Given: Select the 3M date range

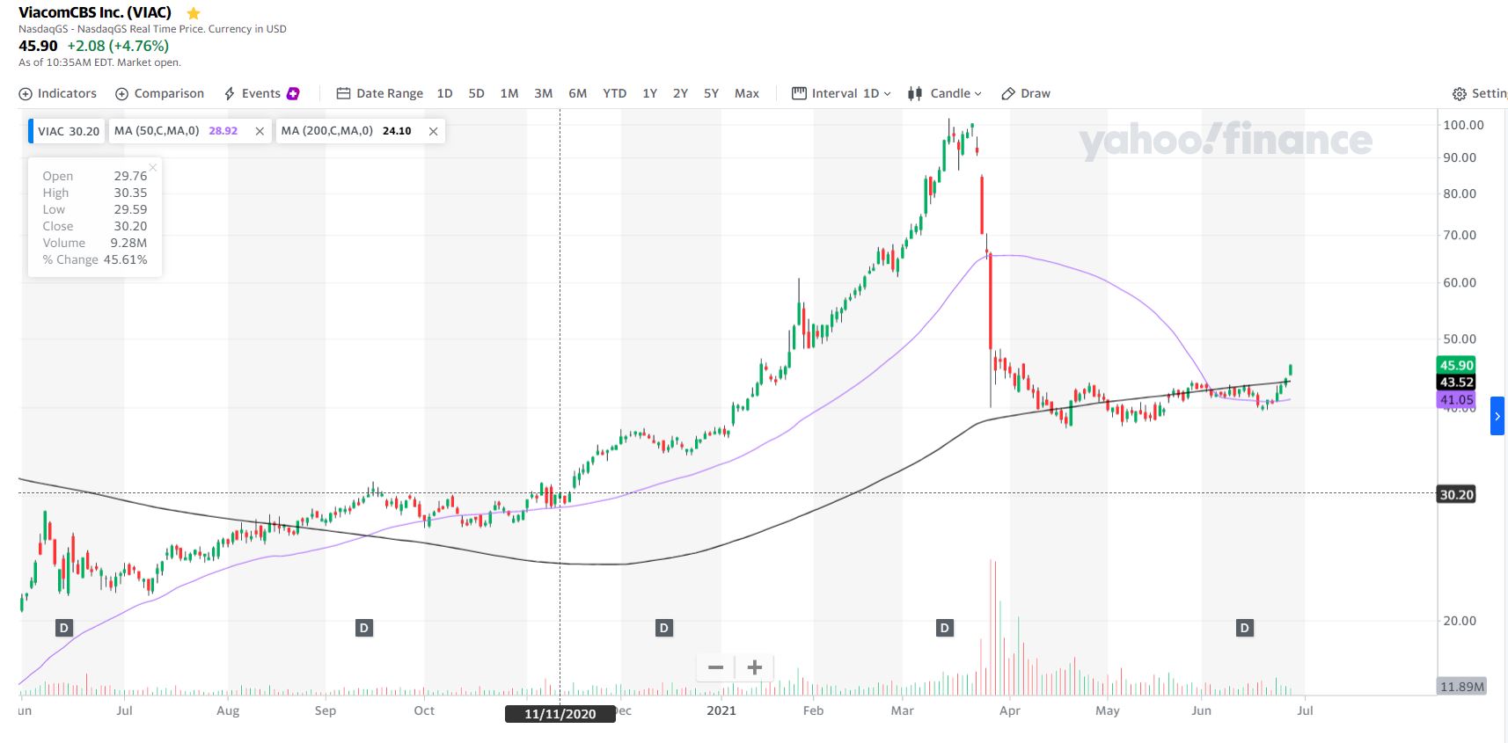Looking at the screenshot, I should pos(544,93).
